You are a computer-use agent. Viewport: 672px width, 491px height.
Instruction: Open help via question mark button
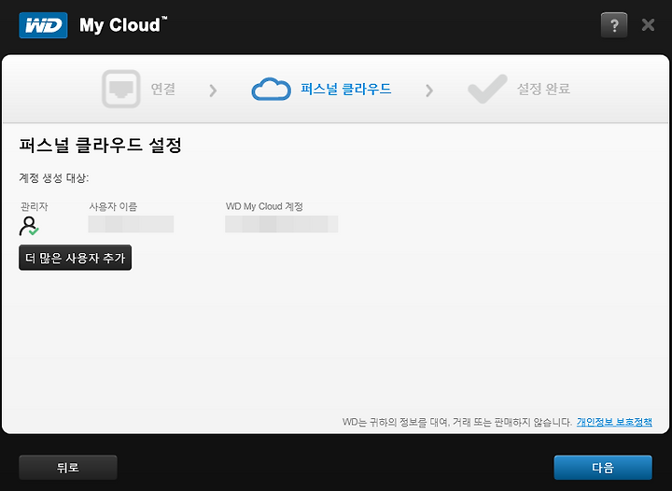(614, 25)
